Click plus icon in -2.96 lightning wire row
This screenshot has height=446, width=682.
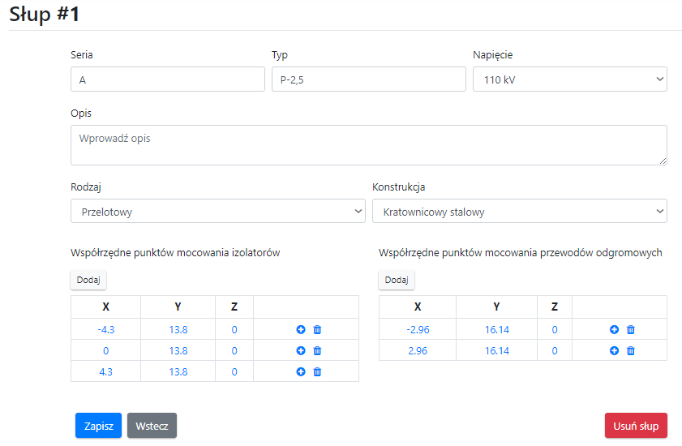coord(614,329)
